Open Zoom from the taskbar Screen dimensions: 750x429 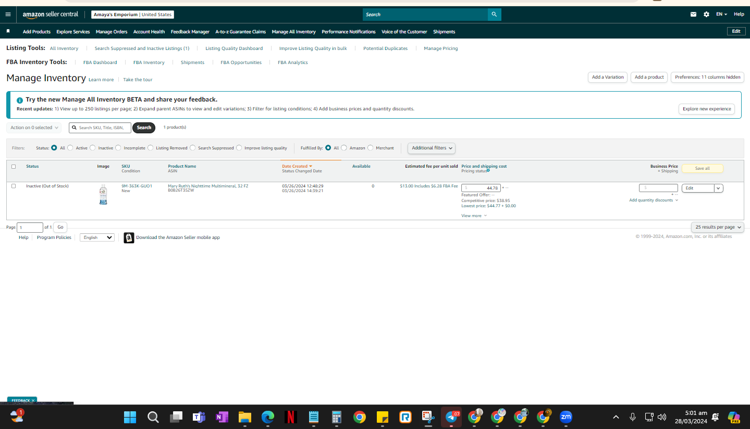[566, 417]
